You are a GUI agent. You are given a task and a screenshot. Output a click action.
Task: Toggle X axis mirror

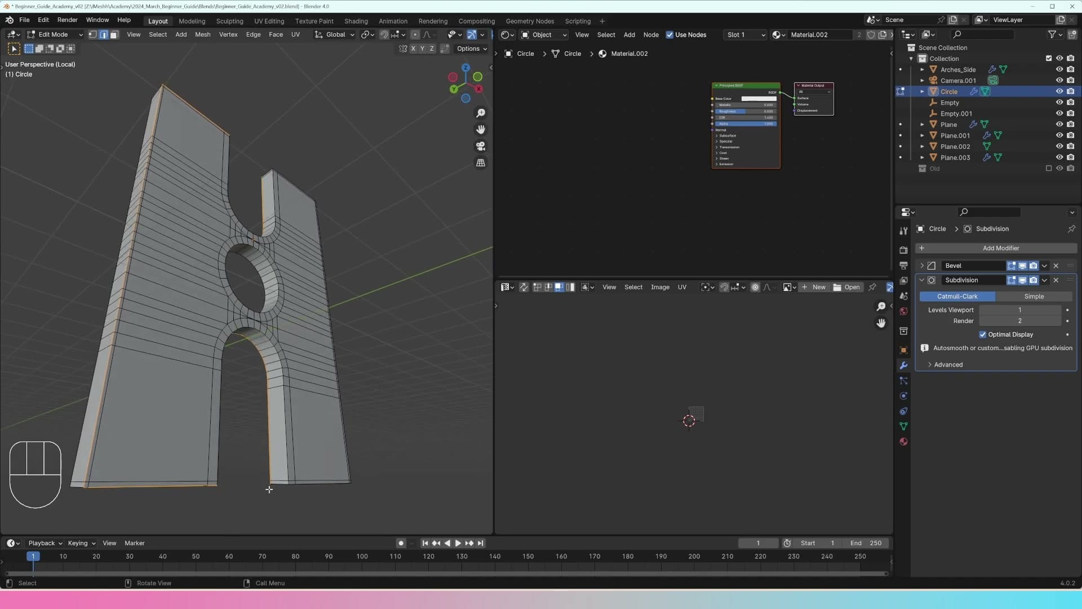point(413,49)
